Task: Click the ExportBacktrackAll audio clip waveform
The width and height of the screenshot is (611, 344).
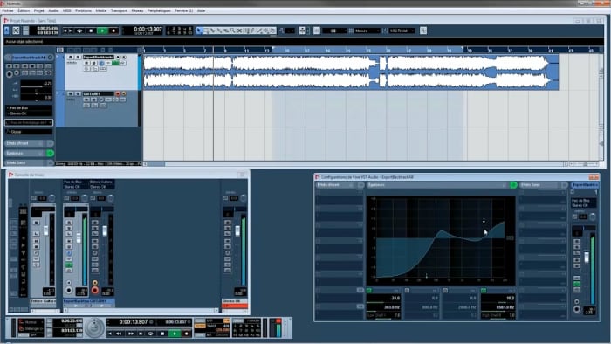Action: pos(351,72)
